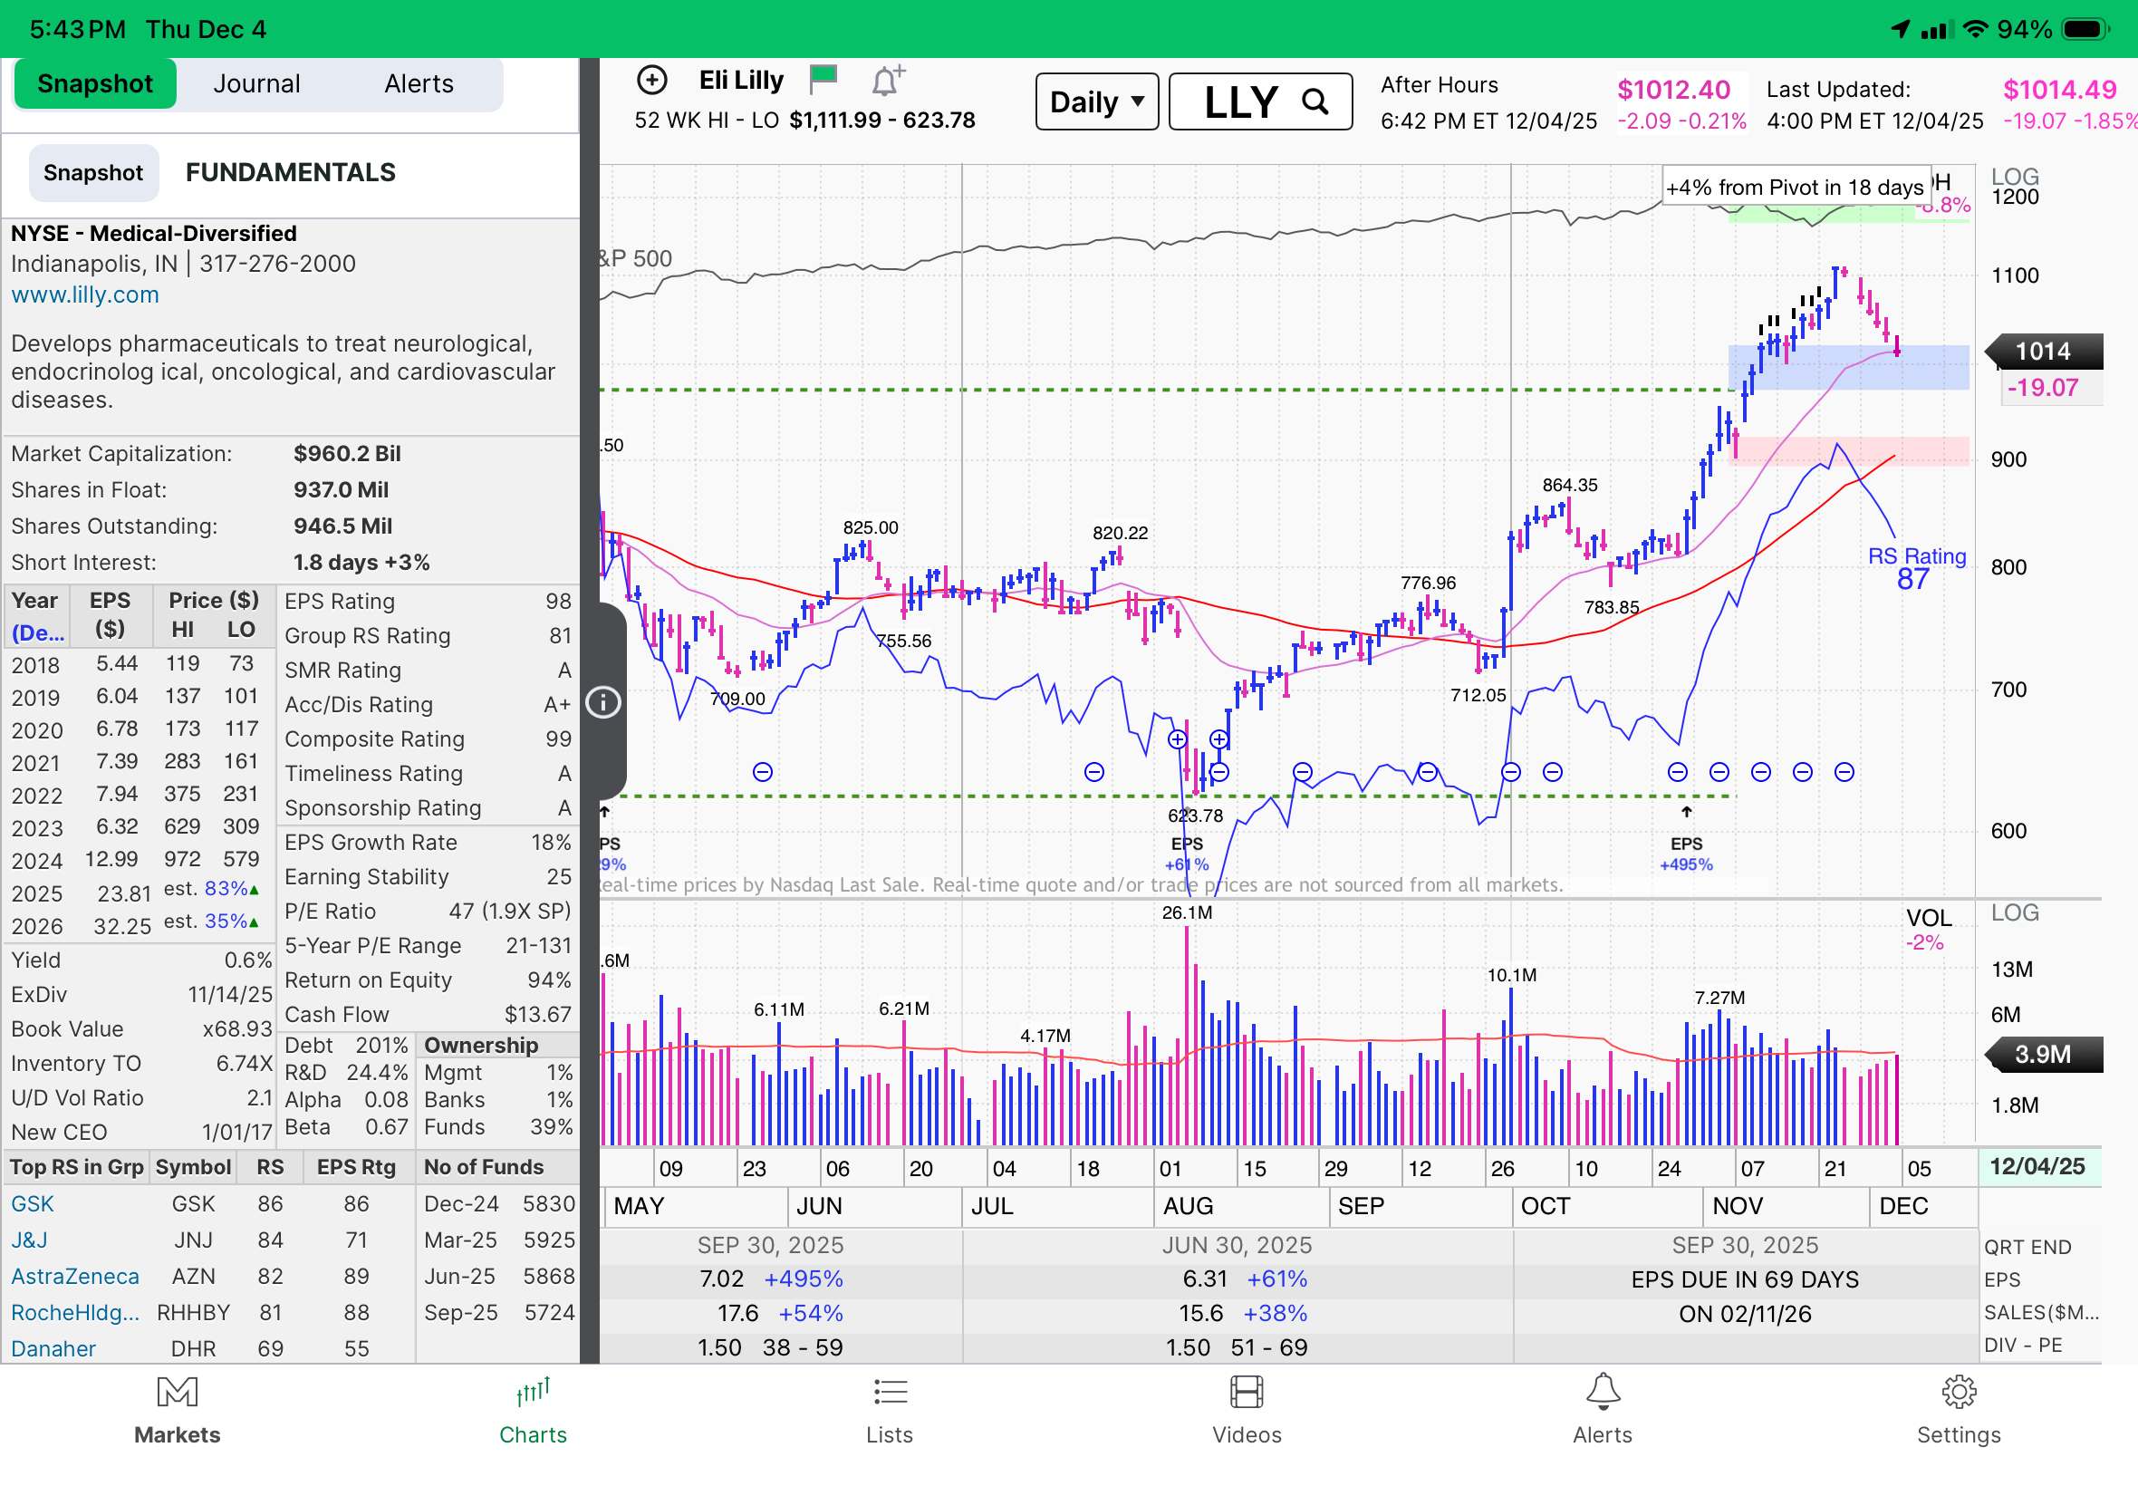The height and width of the screenshot is (1486, 2138).
Task: Open the Daily timeframe dropdown
Action: click(x=1095, y=101)
